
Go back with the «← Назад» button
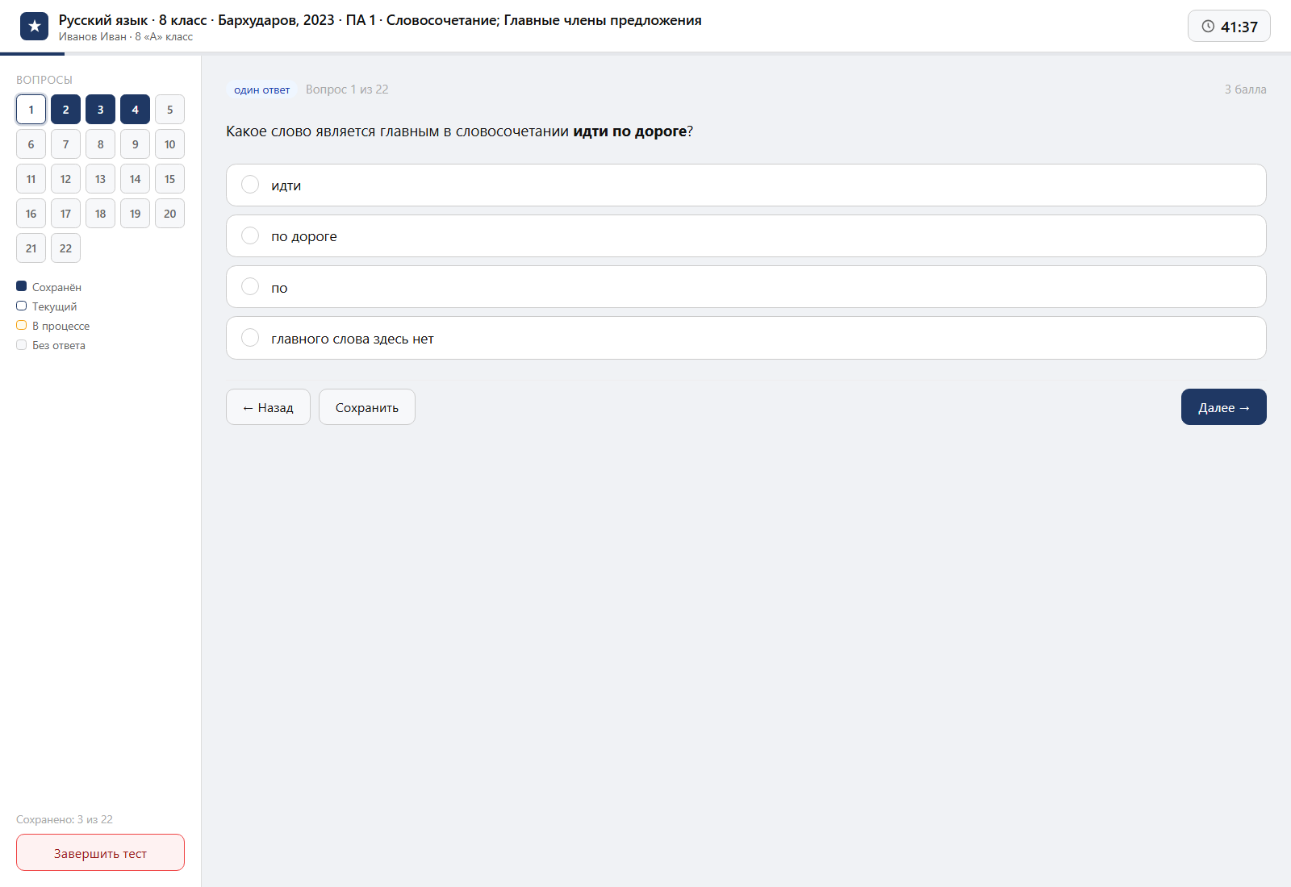(268, 407)
